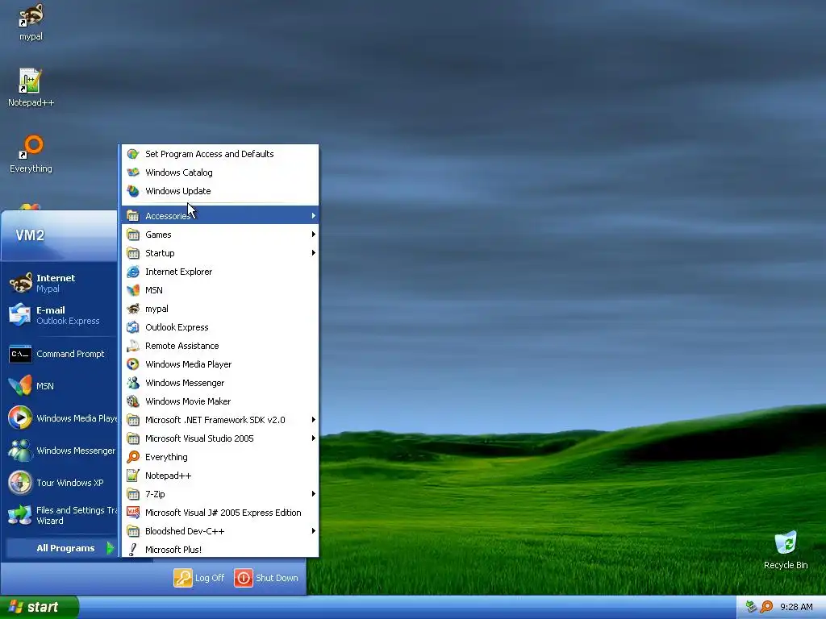This screenshot has height=619, width=826.
Task: Click the Internet Explorer icon in All Programs
Action: point(133,272)
